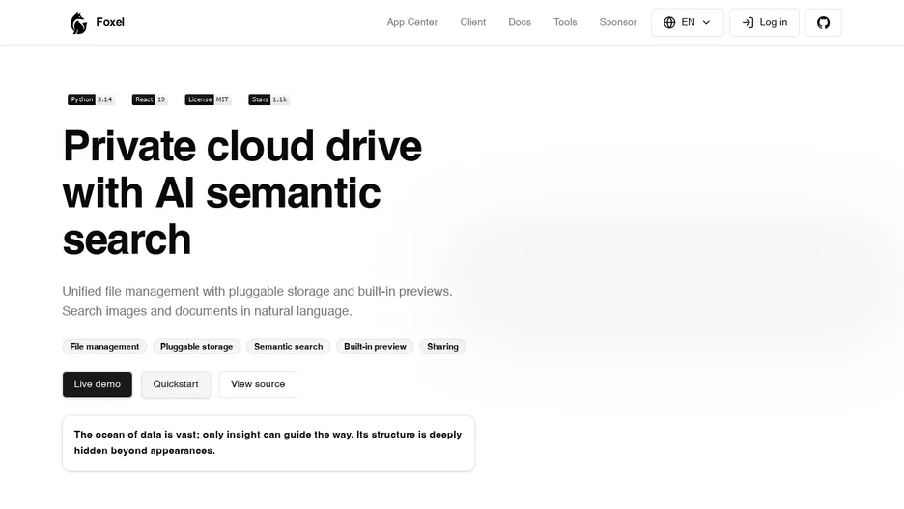Image resolution: width=904 pixels, height=509 pixels.
Task: Open the Docs nav item
Action: click(x=520, y=22)
